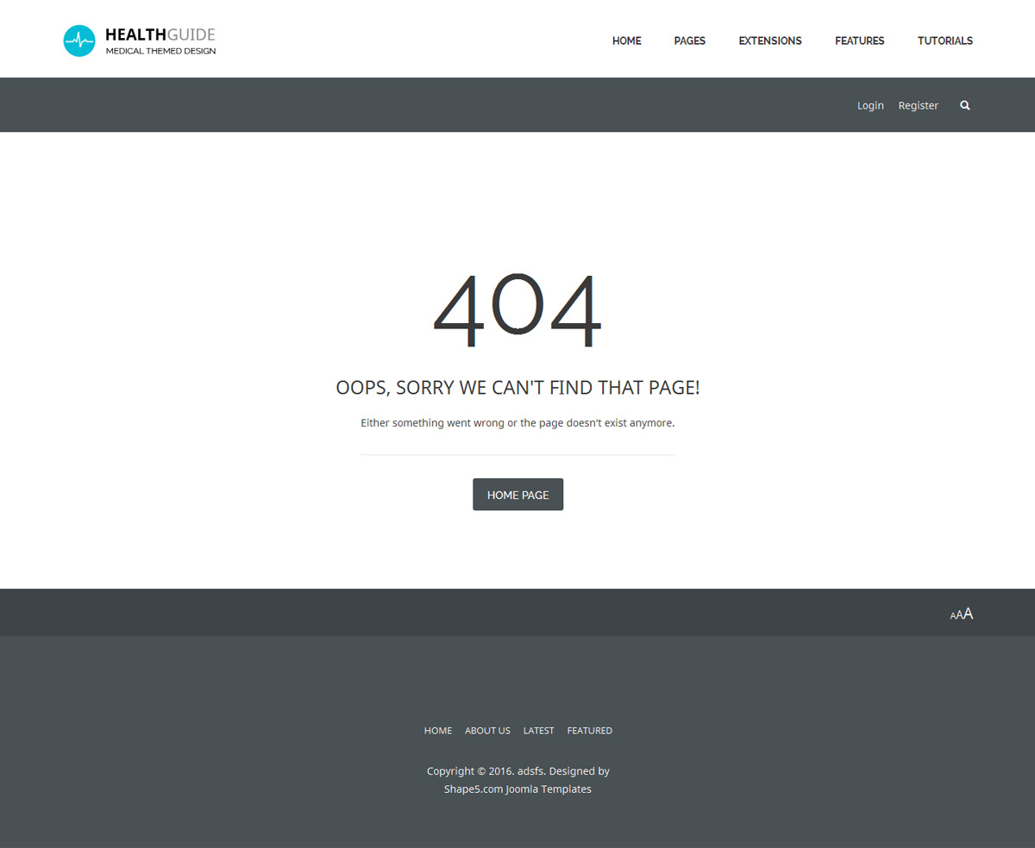Open Featured in footer menu
The width and height of the screenshot is (1035, 848).
click(589, 731)
